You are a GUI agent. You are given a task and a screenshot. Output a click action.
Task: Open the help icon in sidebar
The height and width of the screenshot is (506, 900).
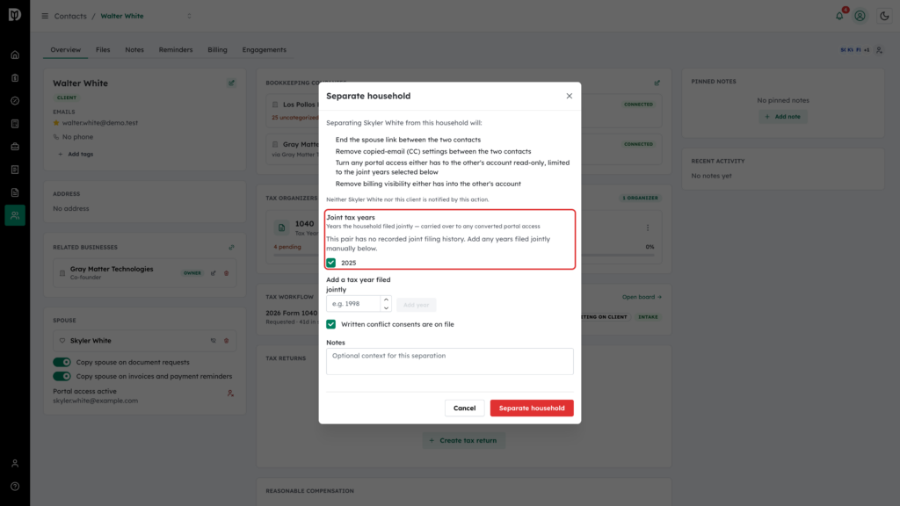click(15, 487)
